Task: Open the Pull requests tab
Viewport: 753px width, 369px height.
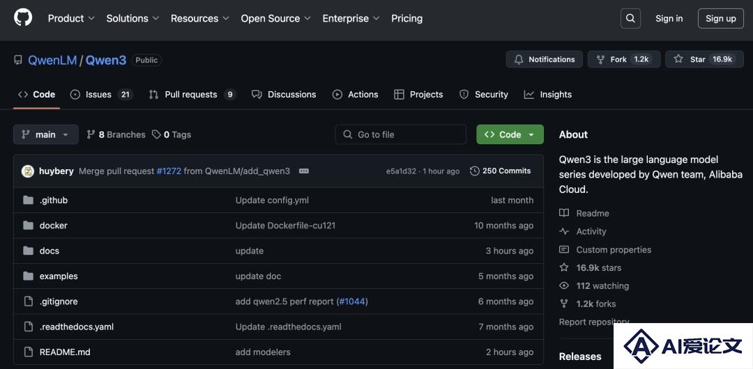Action: 192,95
